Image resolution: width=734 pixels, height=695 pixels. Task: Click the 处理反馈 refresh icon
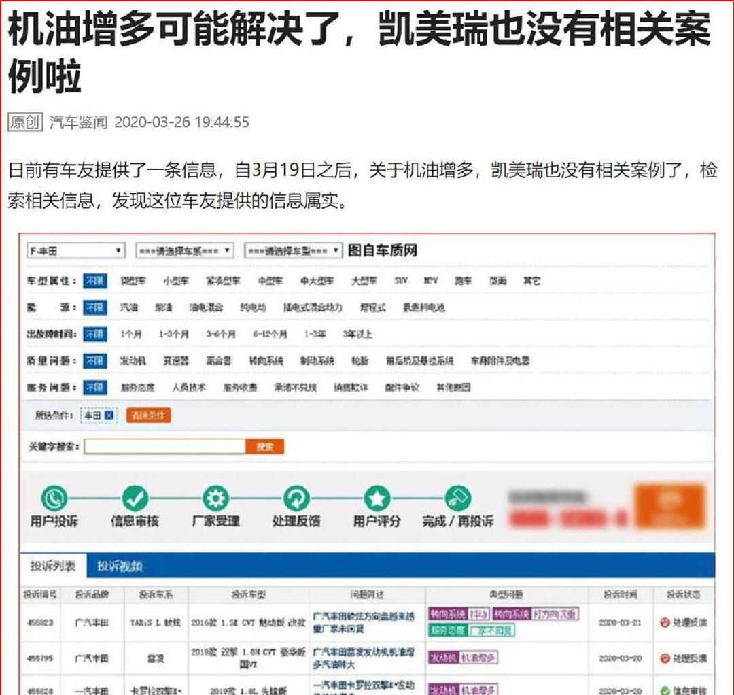(296, 498)
